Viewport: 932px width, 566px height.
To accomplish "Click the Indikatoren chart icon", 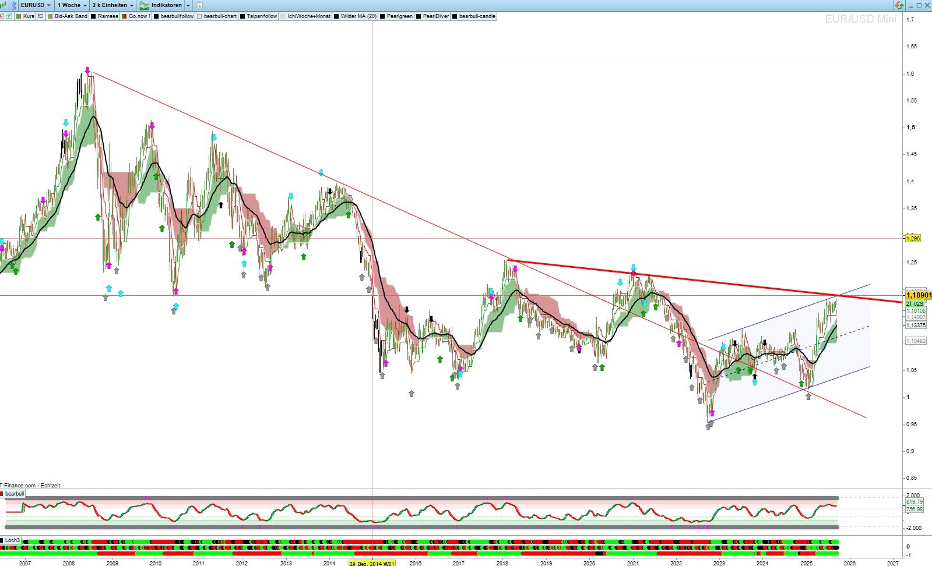I will coord(144,5).
